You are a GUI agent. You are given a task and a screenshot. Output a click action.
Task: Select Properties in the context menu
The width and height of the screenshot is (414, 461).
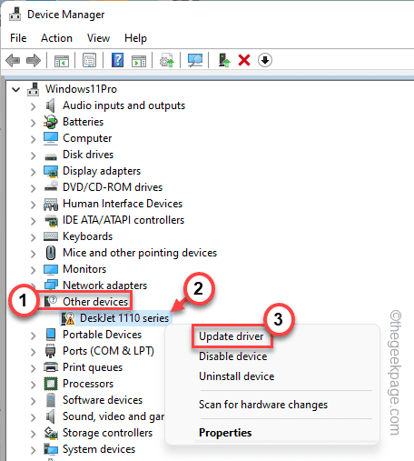click(x=225, y=433)
